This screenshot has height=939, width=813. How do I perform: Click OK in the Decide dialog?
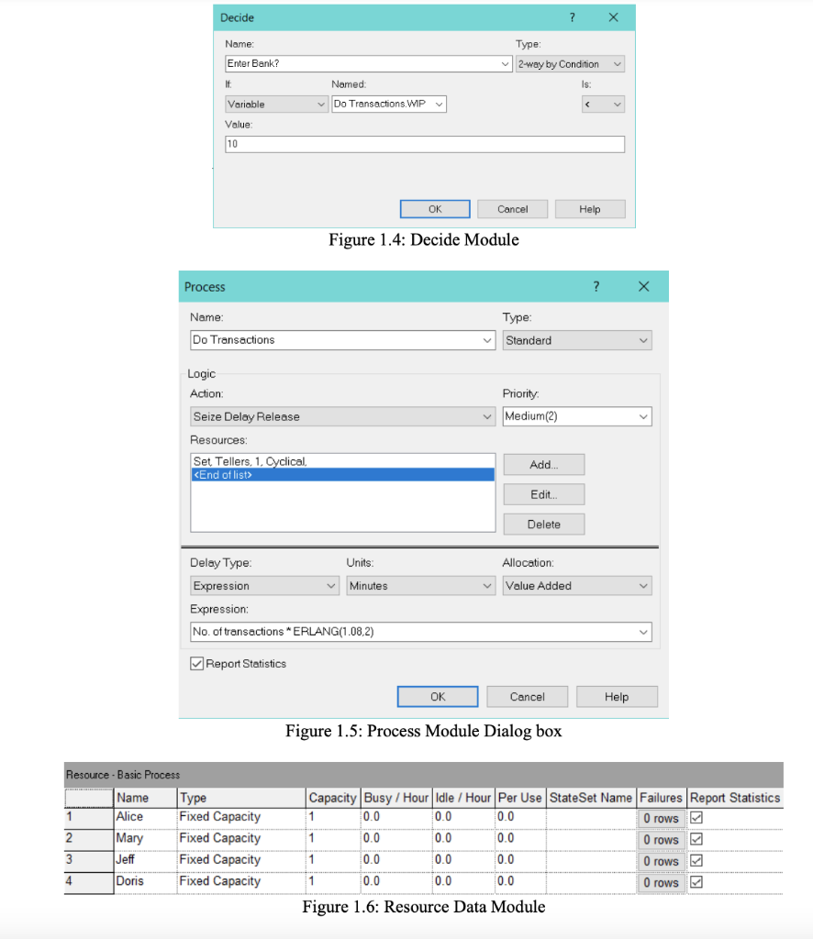(435, 208)
